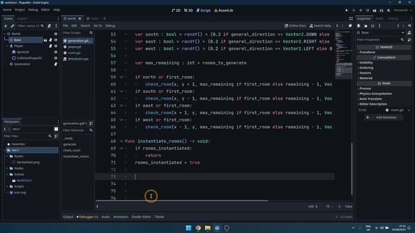Toggle visibility of World node
415x233 pixels.
56,34
